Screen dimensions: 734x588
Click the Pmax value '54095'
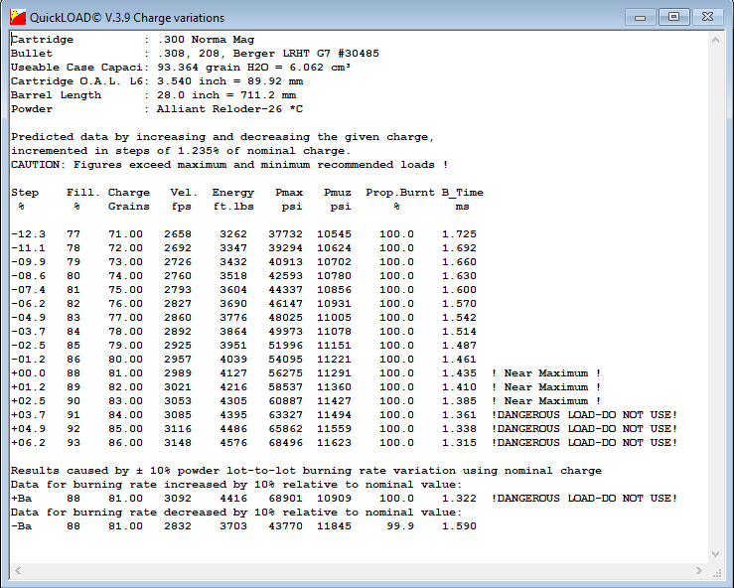click(285, 360)
